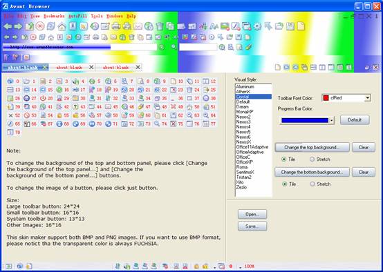Click the large green Forward arrow icon
The width and height of the screenshot is (383, 272).
click(18, 26)
